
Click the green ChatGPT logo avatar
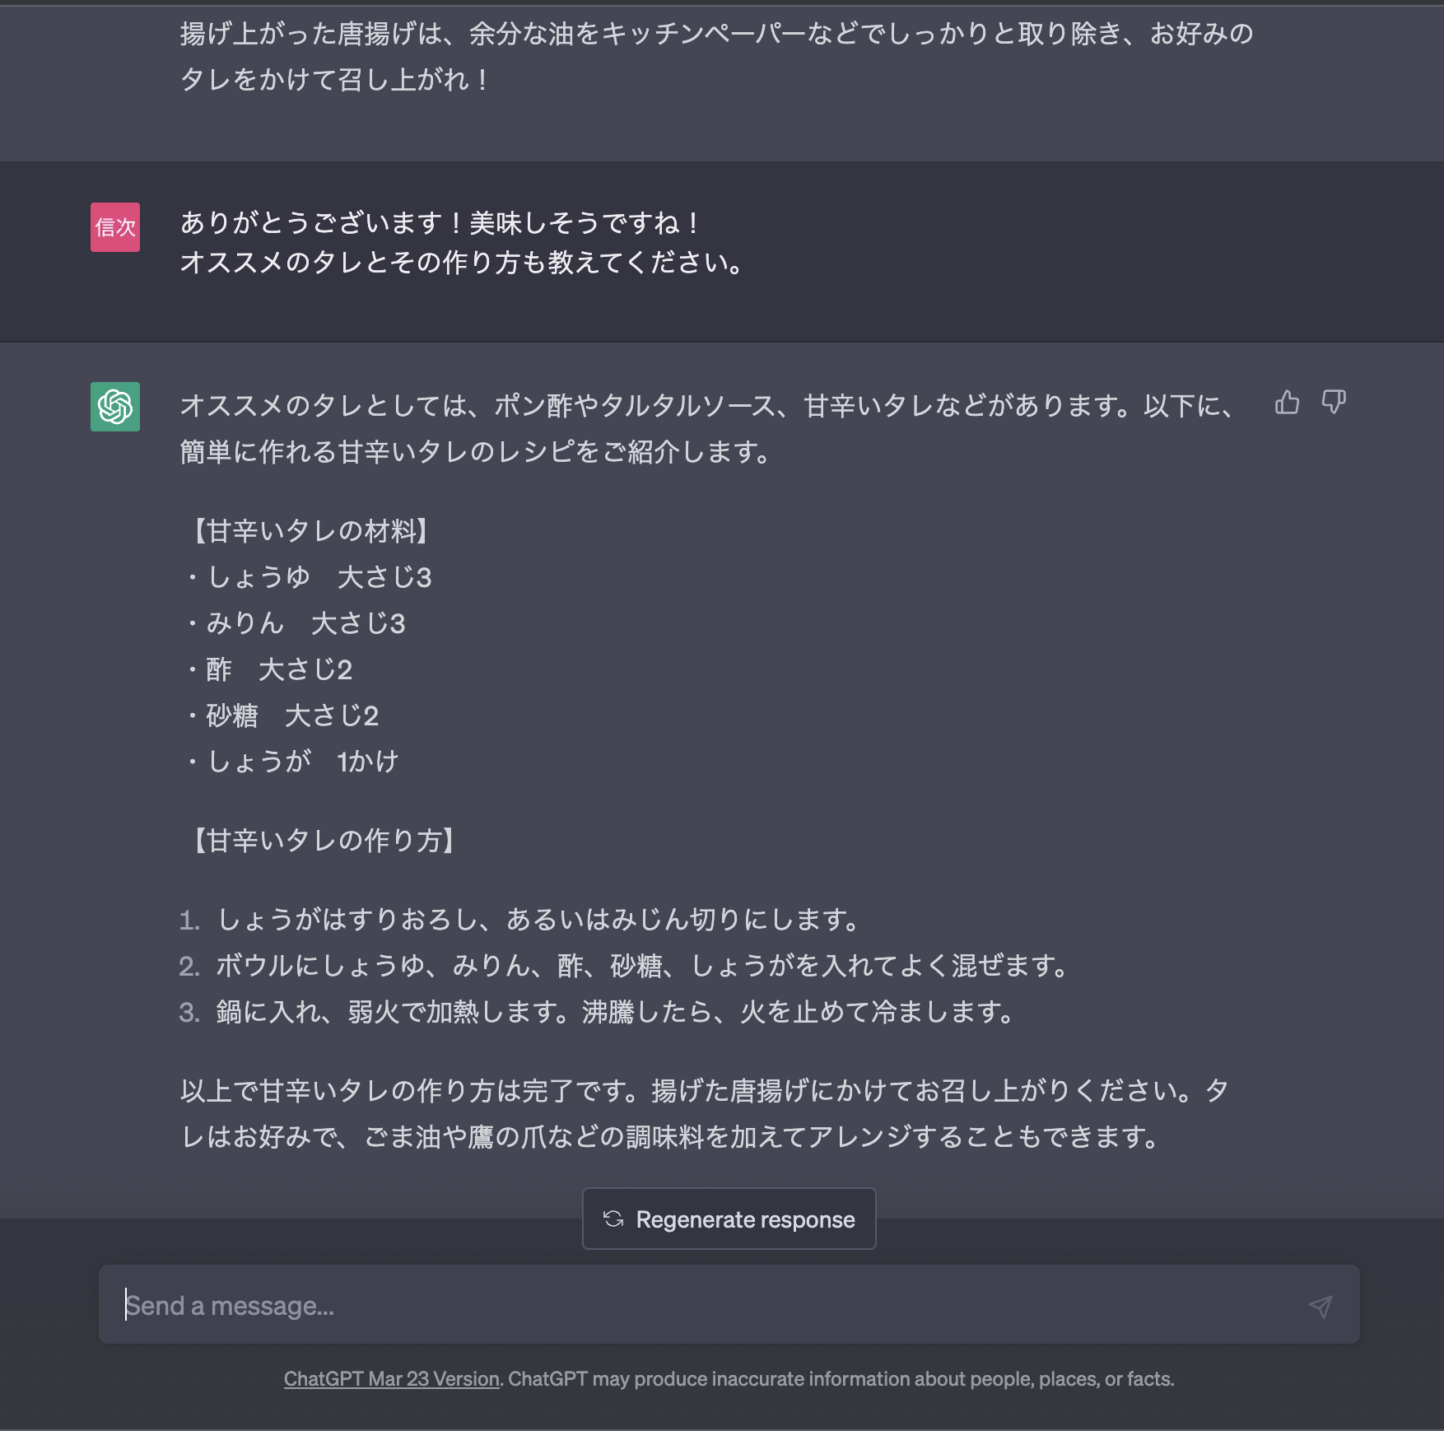[x=115, y=407]
